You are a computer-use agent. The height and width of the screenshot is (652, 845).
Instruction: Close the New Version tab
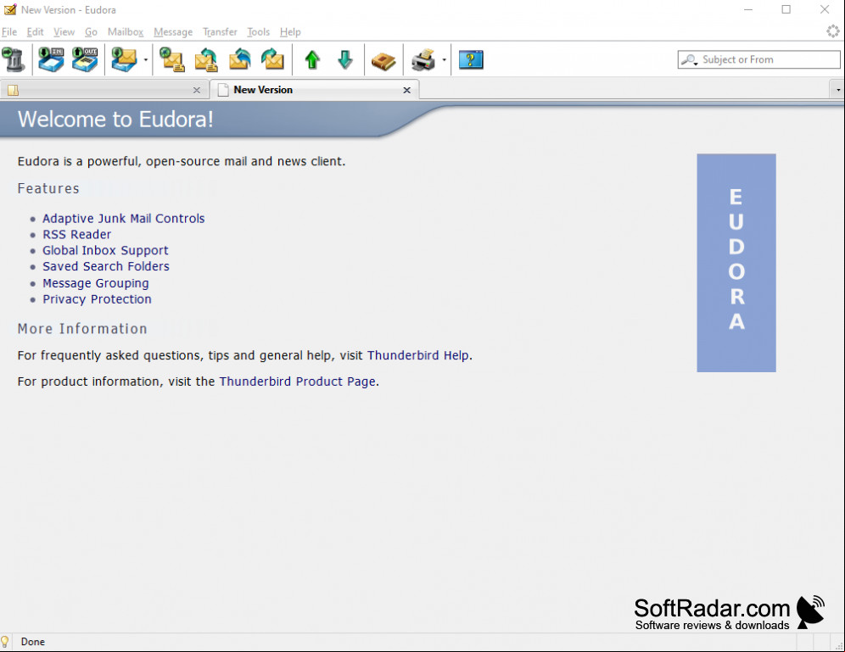point(407,91)
